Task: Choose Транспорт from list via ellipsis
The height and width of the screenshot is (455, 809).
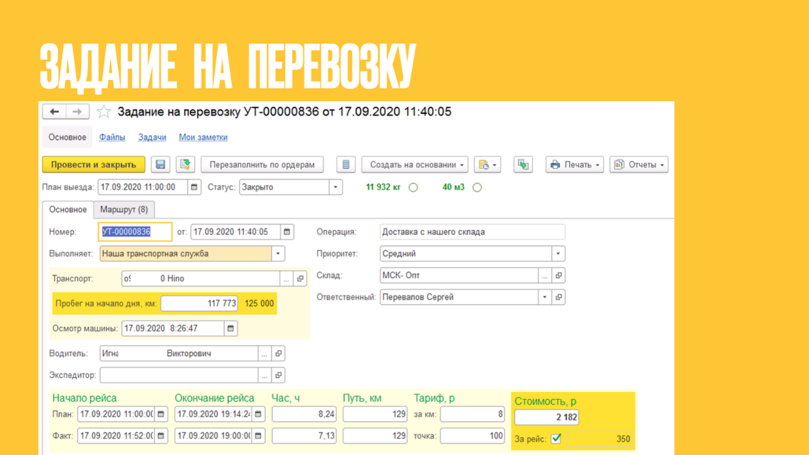Action: click(287, 279)
